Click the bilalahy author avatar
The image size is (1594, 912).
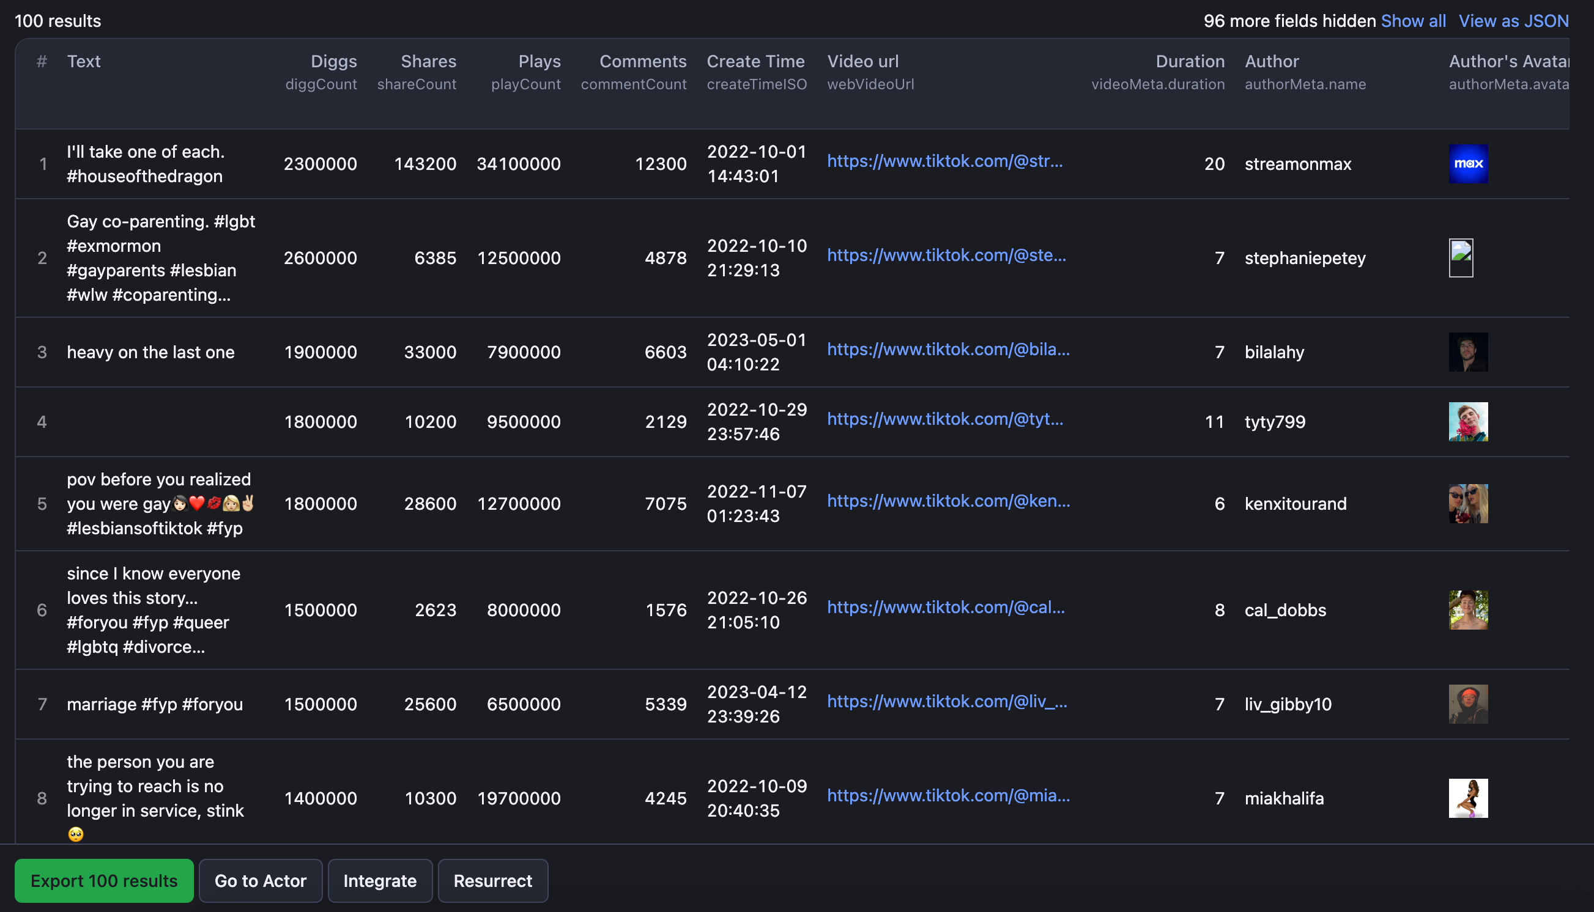[1468, 351]
